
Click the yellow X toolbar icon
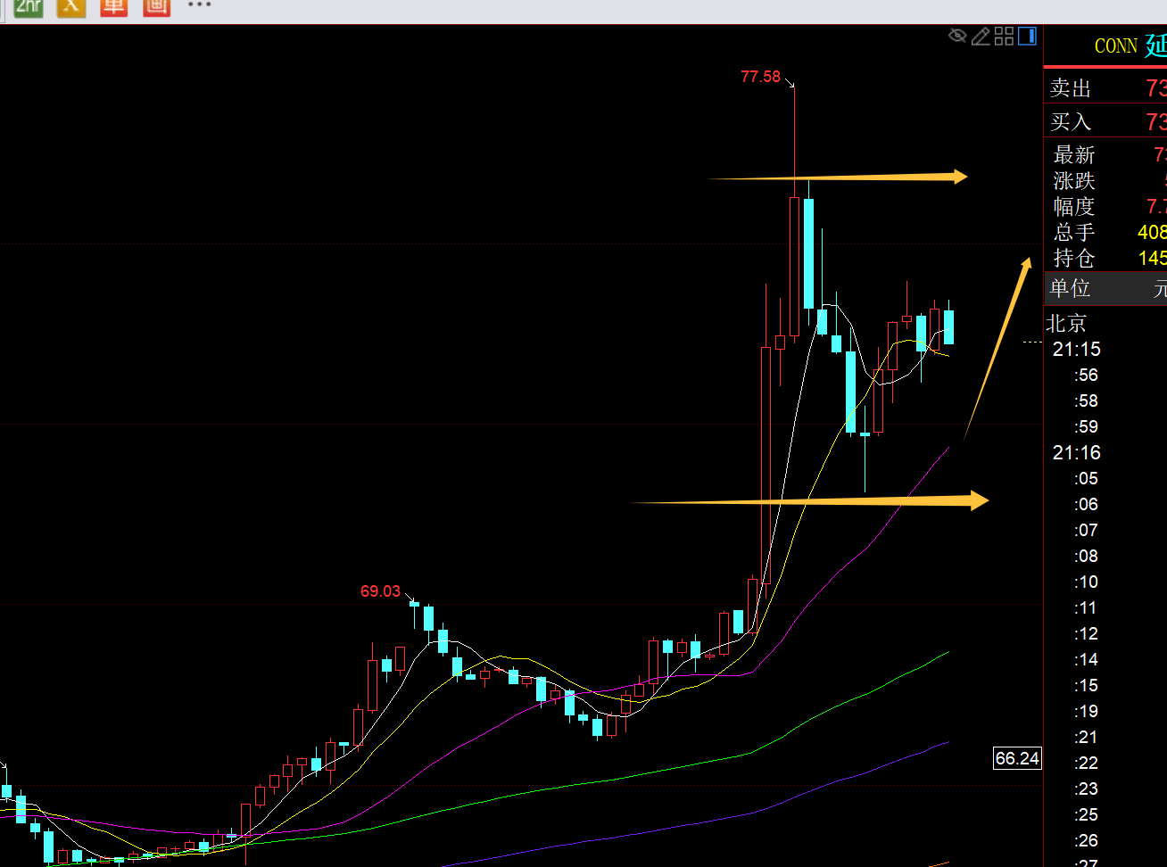point(71,6)
